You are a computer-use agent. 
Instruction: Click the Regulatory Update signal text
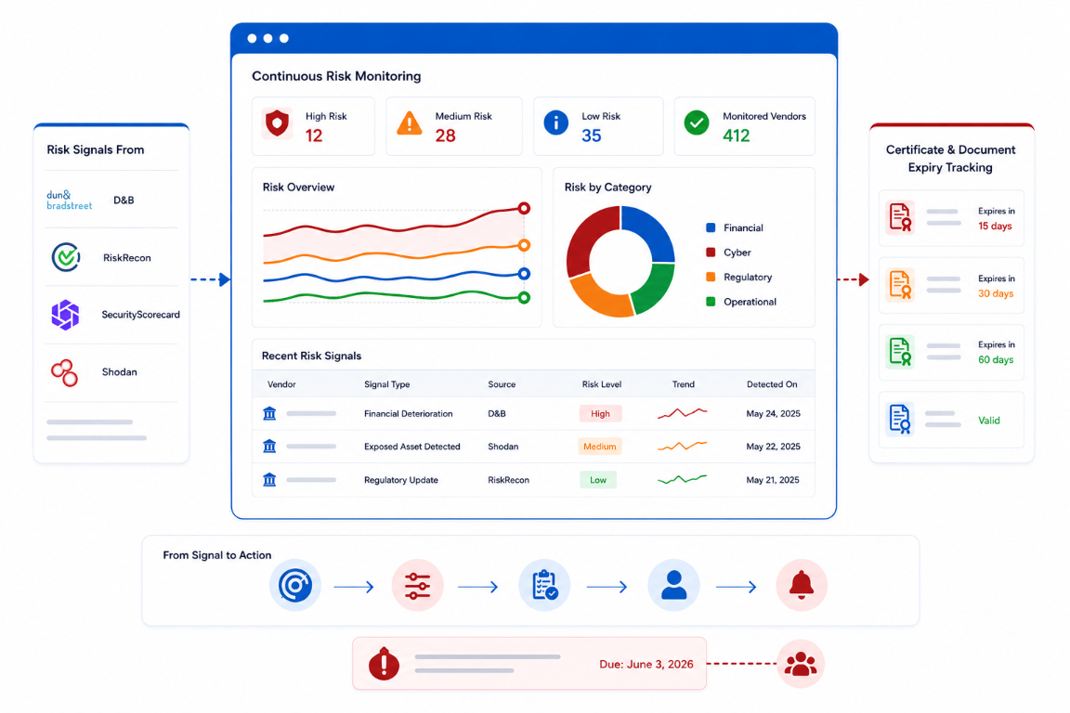click(401, 480)
